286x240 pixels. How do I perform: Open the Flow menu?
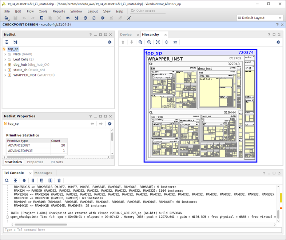(30, 11)
